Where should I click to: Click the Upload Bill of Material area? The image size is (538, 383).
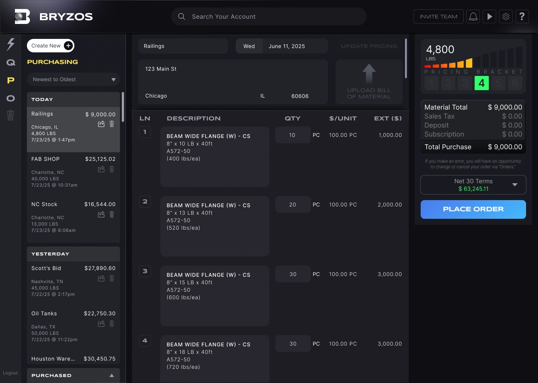[x=369, y=82]
